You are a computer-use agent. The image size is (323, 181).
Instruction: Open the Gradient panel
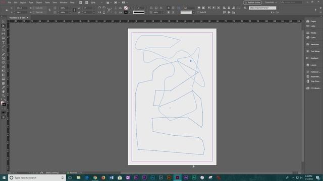point(312,58)
